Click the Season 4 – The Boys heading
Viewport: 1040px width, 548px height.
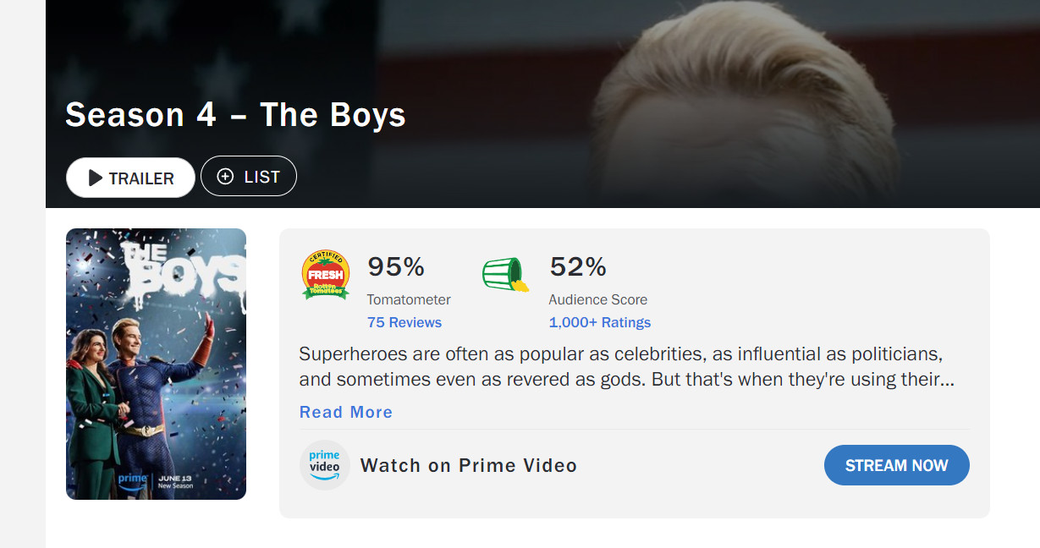click(235, 115)
